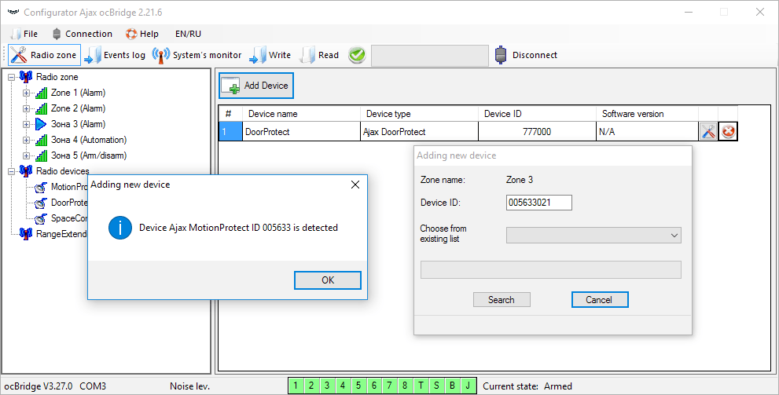Click status indicator T
779x395 pixels.
[421, 386]
